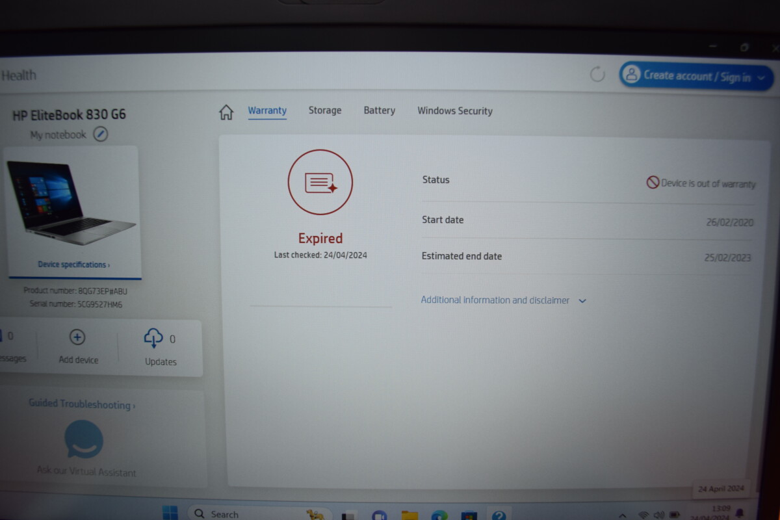Screen dimensions: 780x520
Task: Click Create account / Sign in
Action: click(x=696, y=76)
